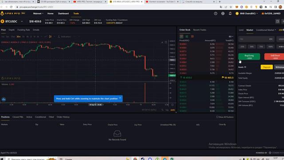Toggle log scale on chart

(167, 110)
